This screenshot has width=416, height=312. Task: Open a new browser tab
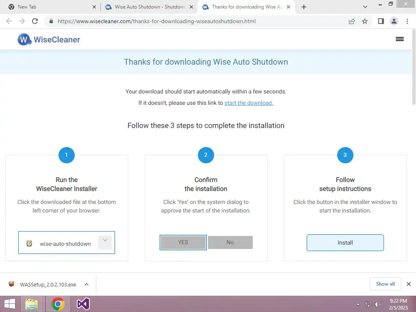(x=304, y=7)
